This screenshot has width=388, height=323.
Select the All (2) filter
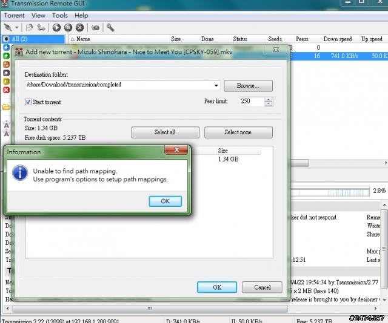(x=33, y=39)
